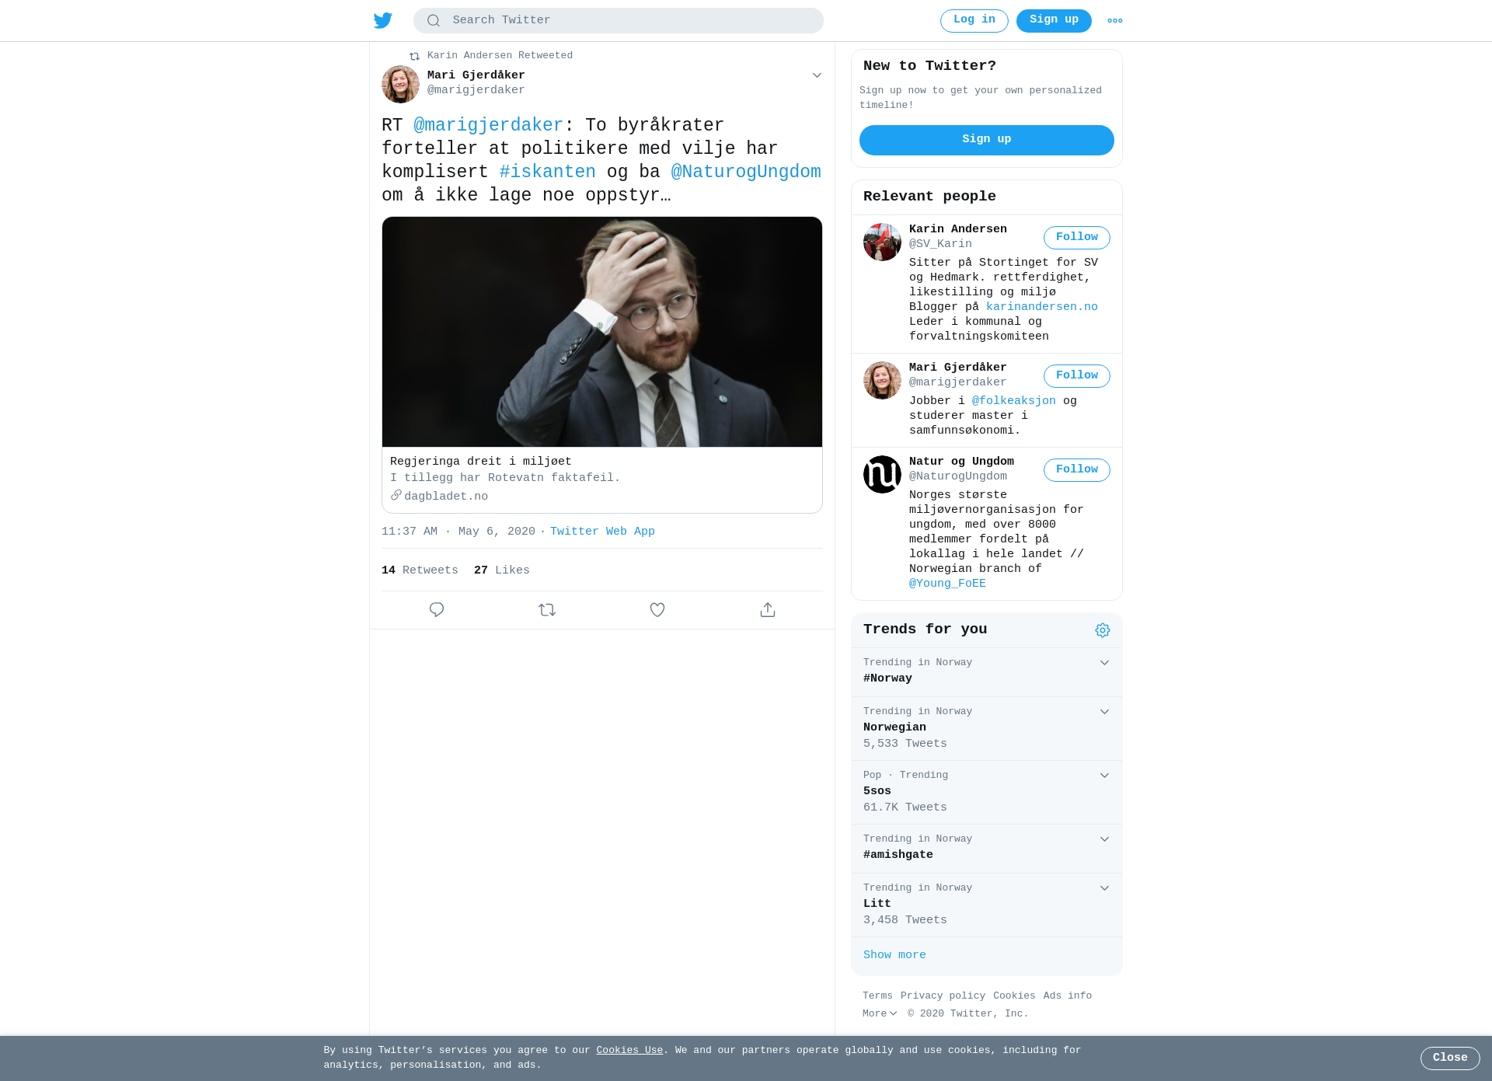Screen dimensions: 1492x1081
Task: Click Natur og Ungdom profile avatar
Action: (x=882, y=474)
